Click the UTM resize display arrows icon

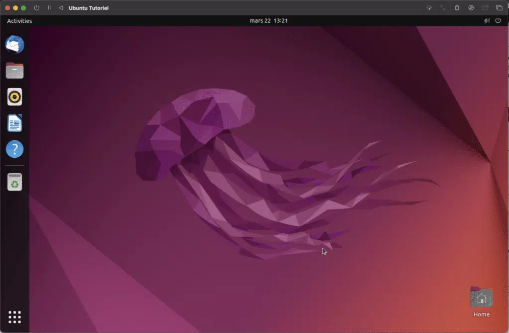[443, 8]
